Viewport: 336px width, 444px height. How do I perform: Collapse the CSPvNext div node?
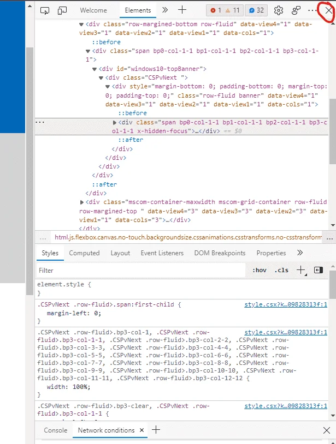coord(101,78)
